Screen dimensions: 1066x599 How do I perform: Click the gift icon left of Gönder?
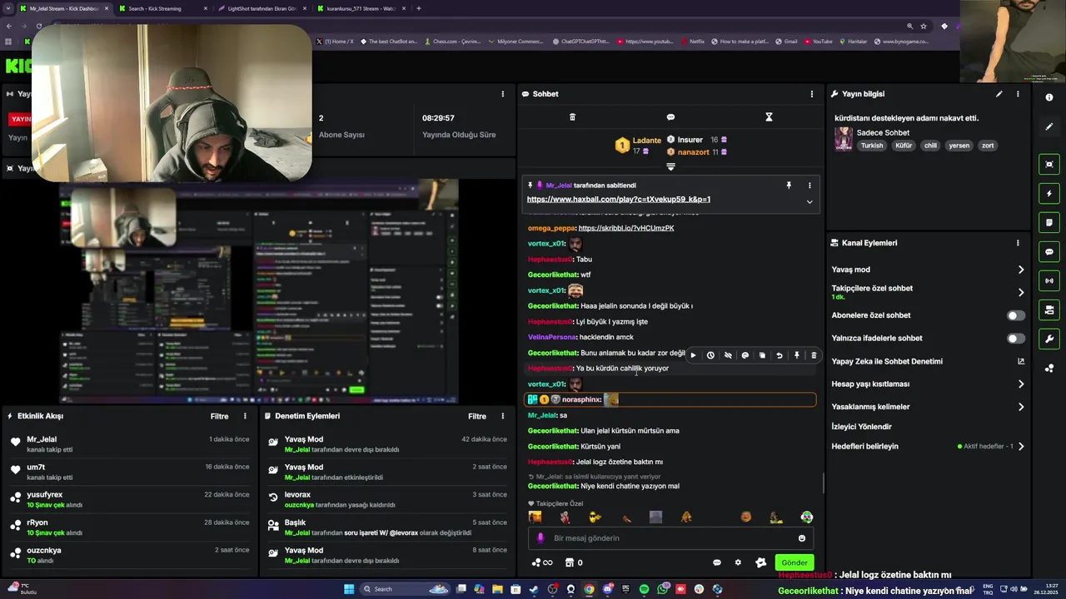click(760, 562)
